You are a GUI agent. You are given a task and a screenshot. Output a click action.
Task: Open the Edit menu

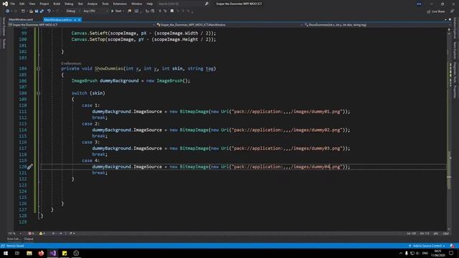(22, 4)
